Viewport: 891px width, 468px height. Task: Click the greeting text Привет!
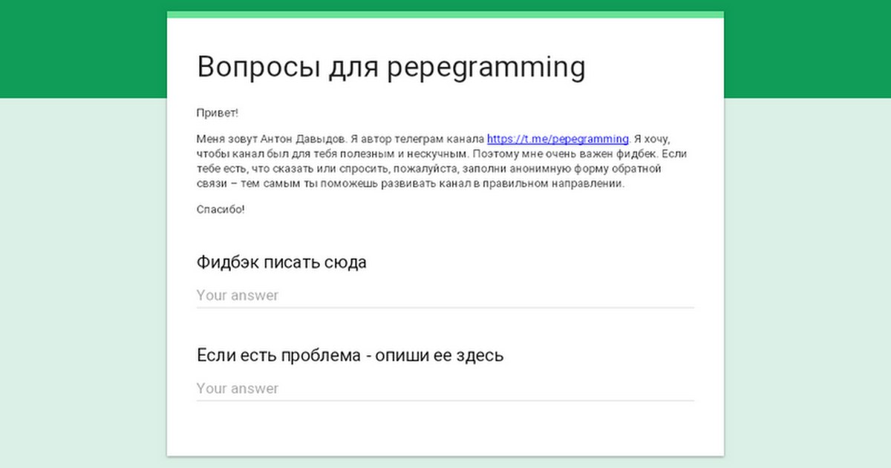coord(218,113)
